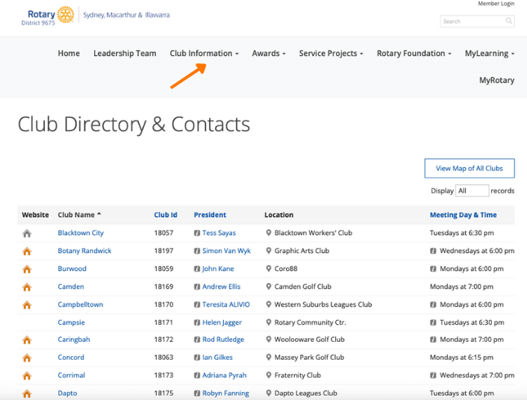Click the contact icon beside Ian Gilkes
Viewport: 527px width, 403px height.
197,357
